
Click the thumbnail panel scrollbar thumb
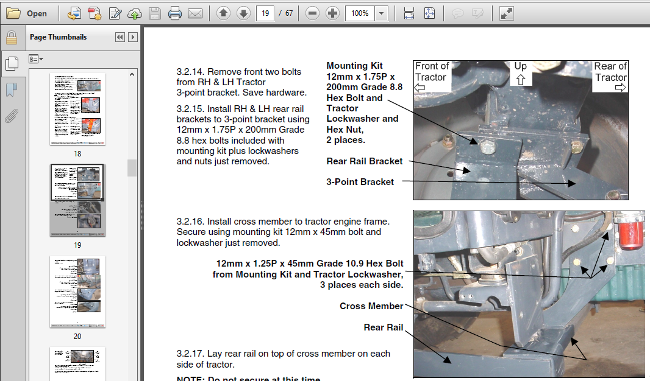[x=132, y=168]
